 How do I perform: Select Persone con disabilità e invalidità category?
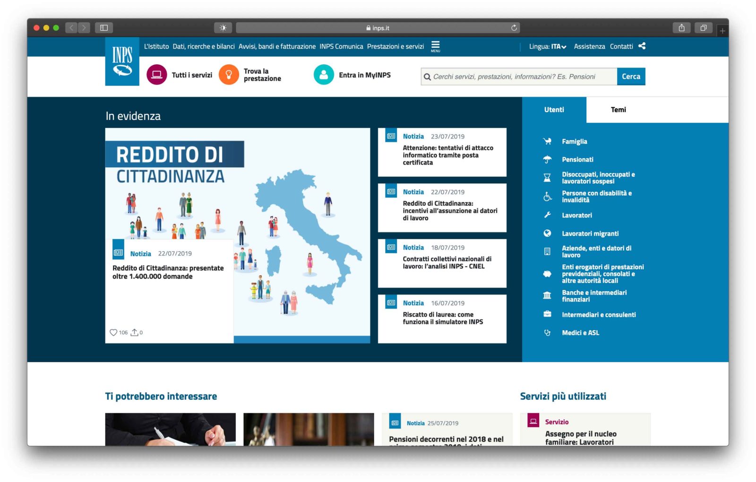[597, 197]
